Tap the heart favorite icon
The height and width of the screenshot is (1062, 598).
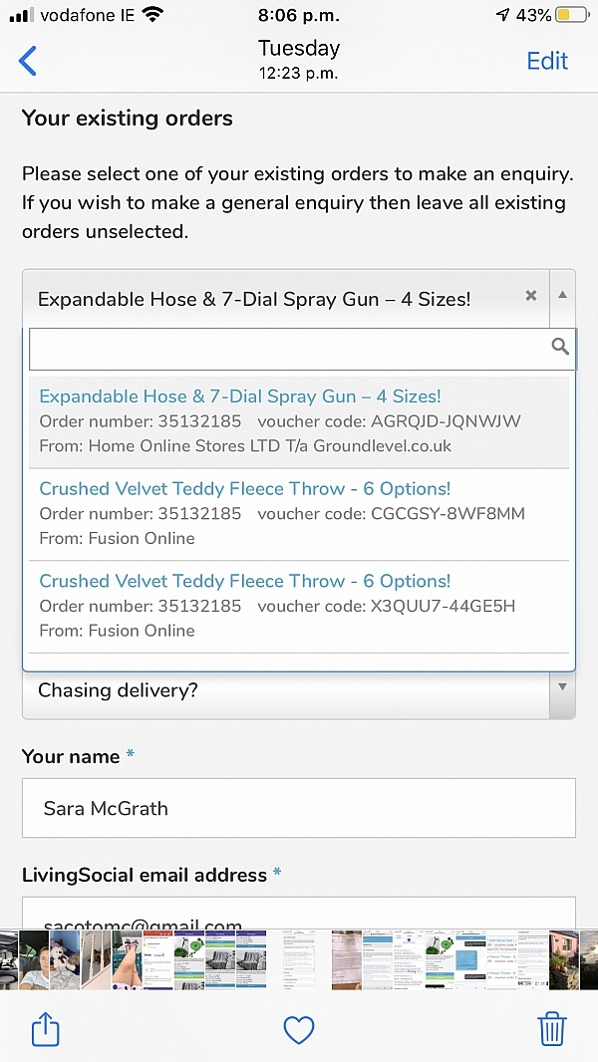coord(299,1029)
